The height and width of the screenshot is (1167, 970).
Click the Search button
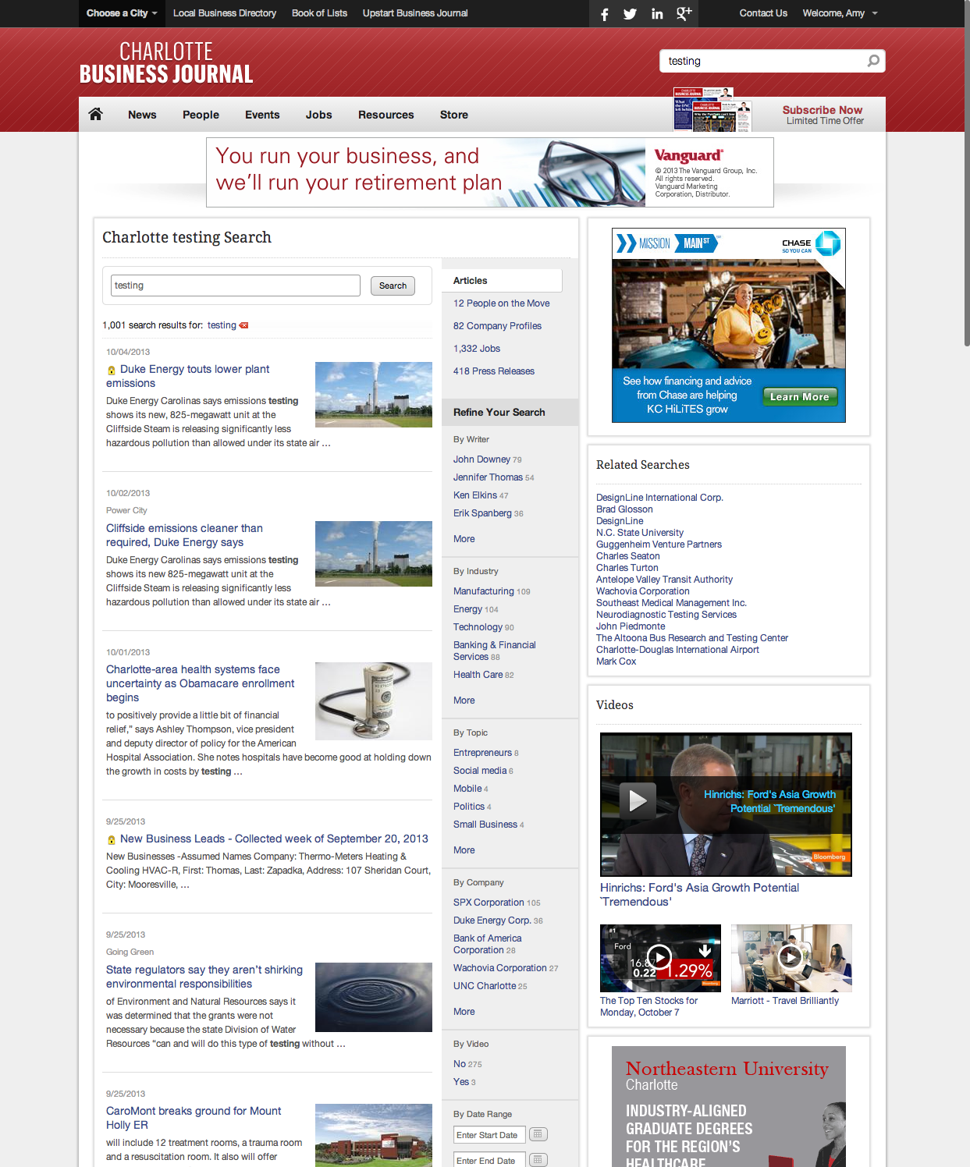coord(393,286)
